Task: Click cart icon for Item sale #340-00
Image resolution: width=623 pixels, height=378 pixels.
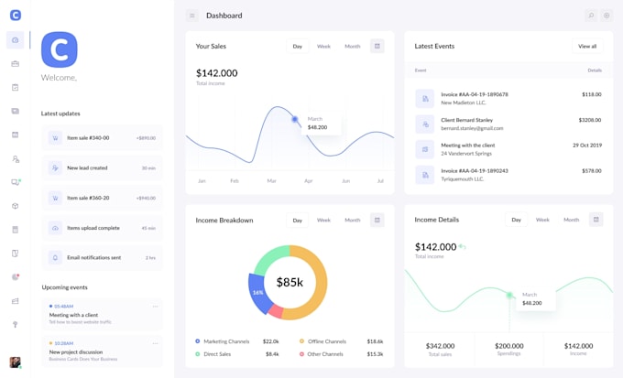Action: (x=55, y=138)
